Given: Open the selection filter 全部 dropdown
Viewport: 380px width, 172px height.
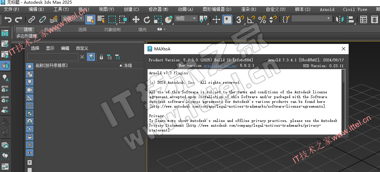Looking at the screenshot, I should 73,19.
